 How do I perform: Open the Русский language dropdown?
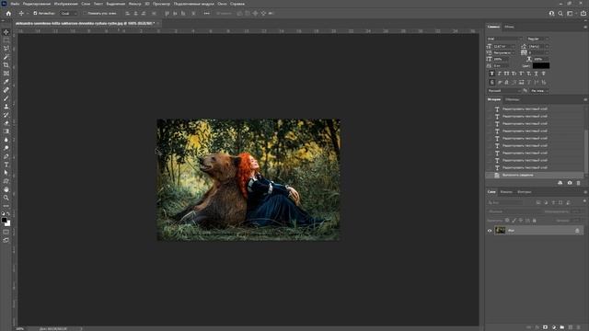click(504, 91)
